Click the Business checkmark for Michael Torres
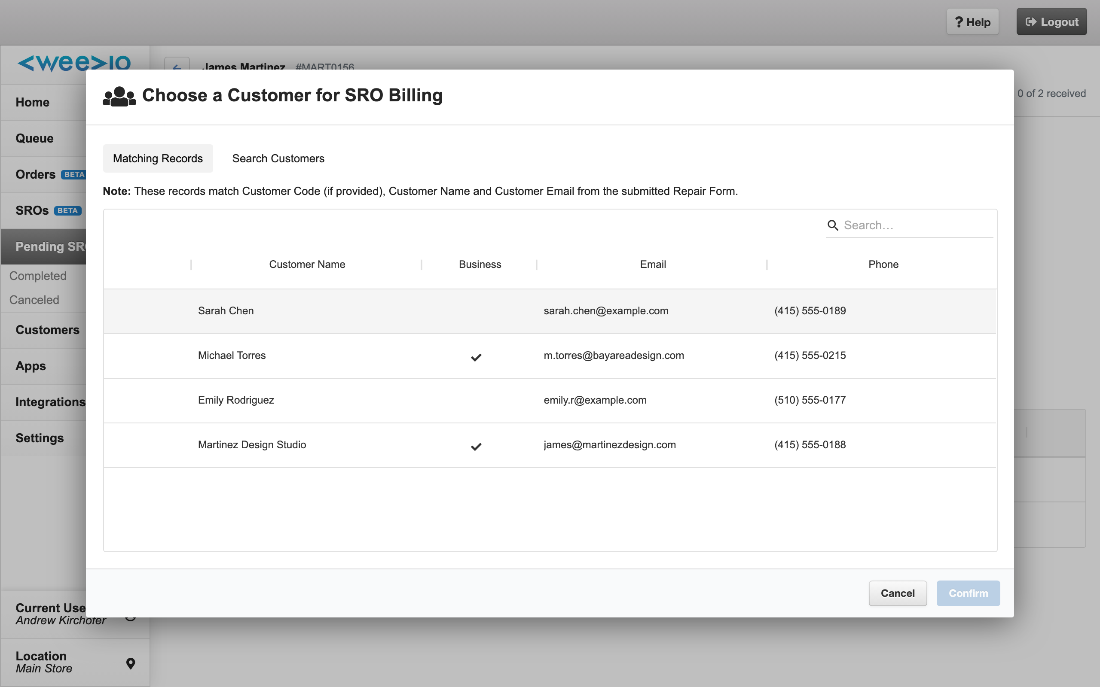This screenshot has width=1100, height=687. point(476,357)
